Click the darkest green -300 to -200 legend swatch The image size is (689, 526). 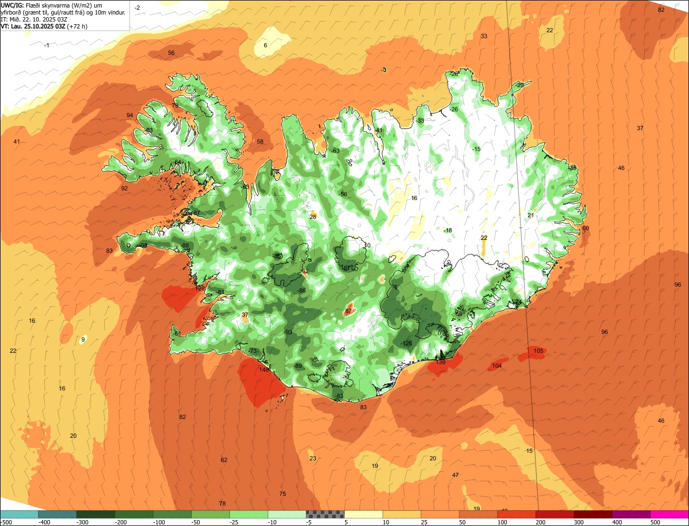coord(95,514)
